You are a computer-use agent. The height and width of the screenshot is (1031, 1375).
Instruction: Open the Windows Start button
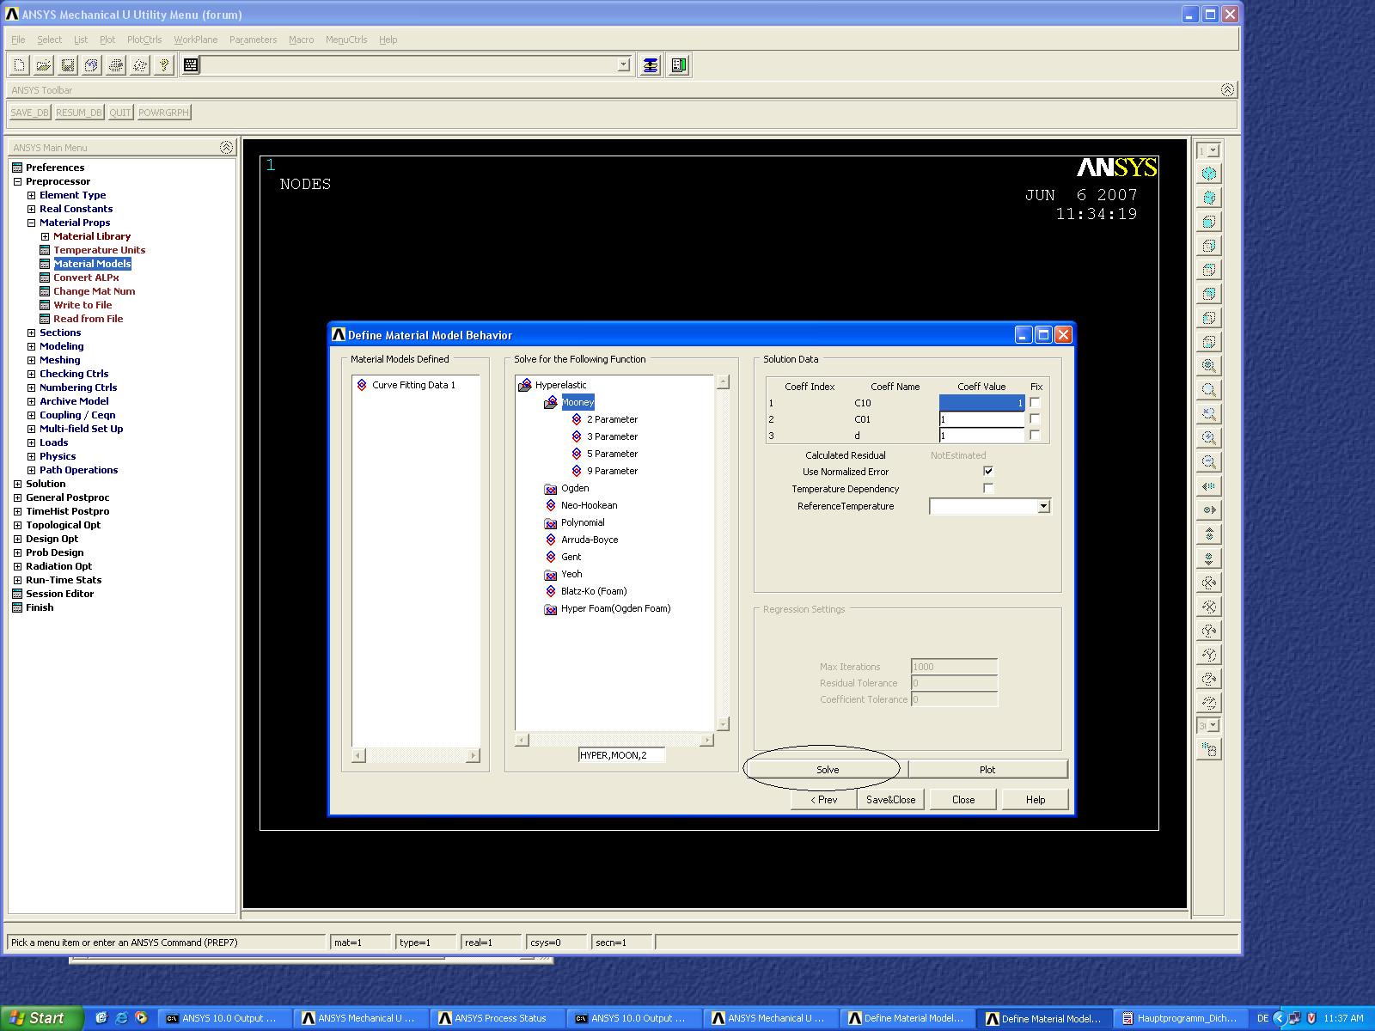tap(41, 1018)
